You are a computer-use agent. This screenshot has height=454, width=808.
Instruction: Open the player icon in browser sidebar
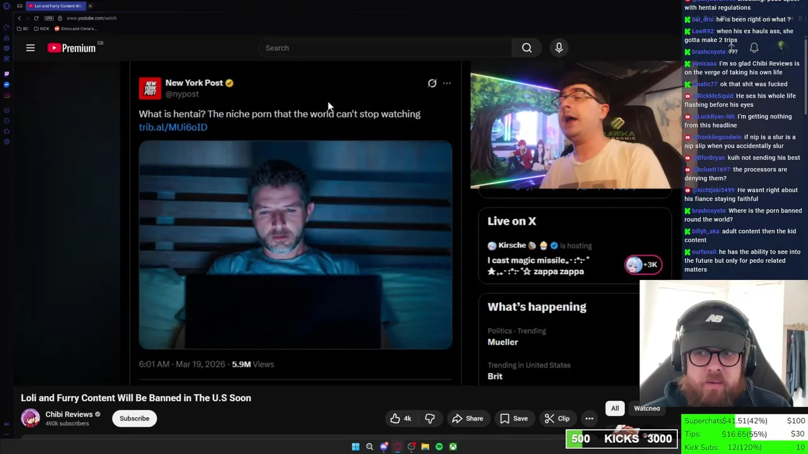coord(6,109)
